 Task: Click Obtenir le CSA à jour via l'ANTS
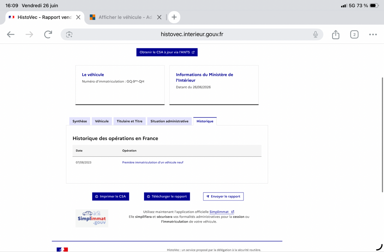click(x=167, y=52)
